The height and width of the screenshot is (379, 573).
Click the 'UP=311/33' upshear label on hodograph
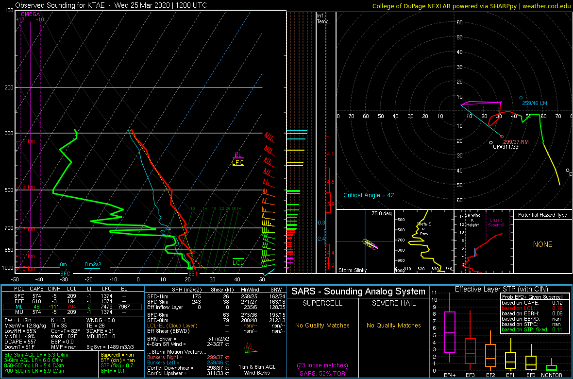click(x=506, y=147)
